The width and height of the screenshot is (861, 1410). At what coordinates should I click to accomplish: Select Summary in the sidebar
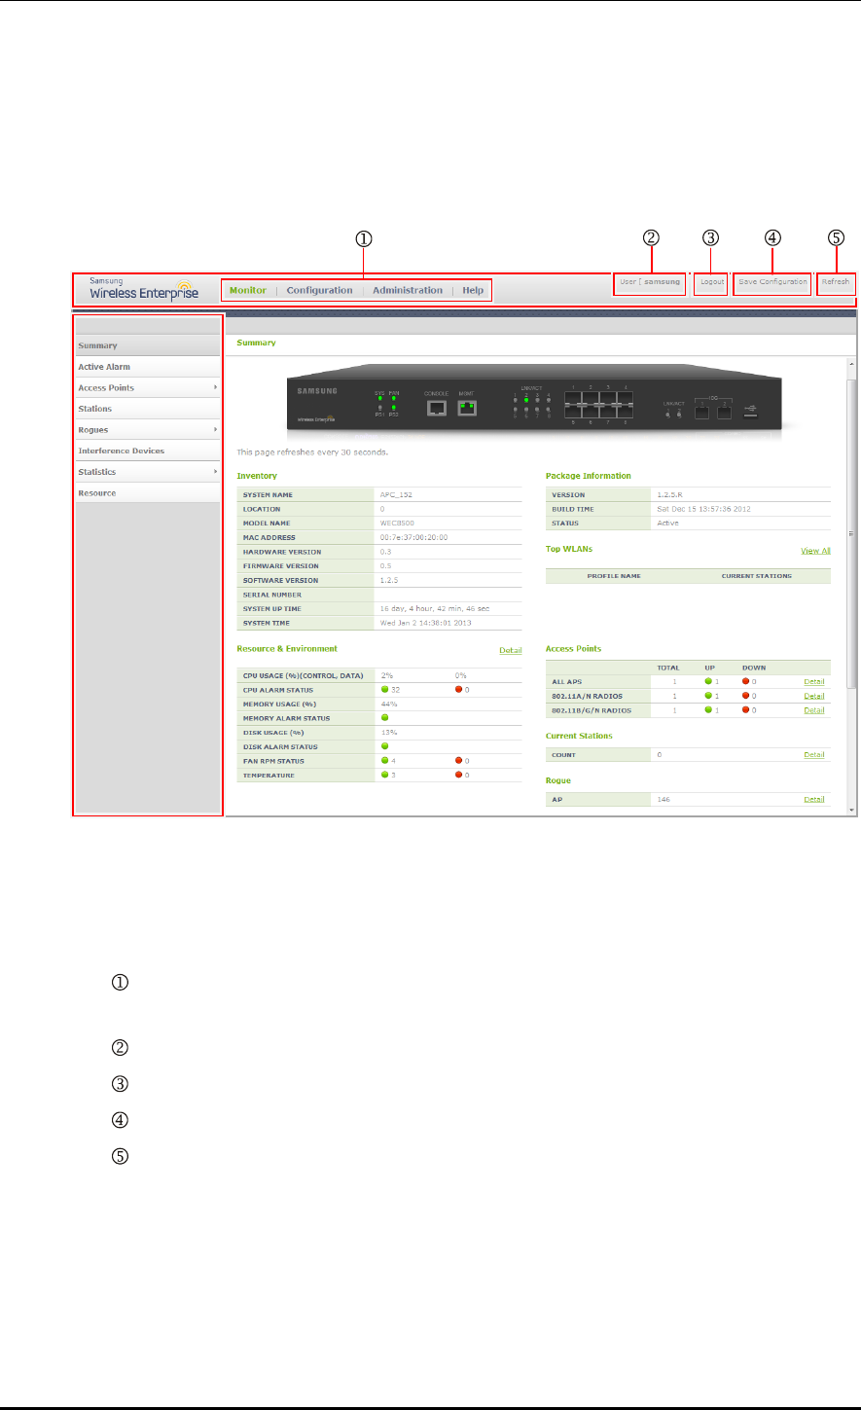coord(148,345)
